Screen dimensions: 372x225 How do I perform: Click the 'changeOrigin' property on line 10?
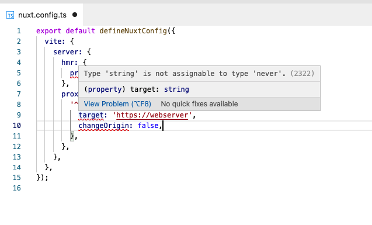tap(104, 126)
